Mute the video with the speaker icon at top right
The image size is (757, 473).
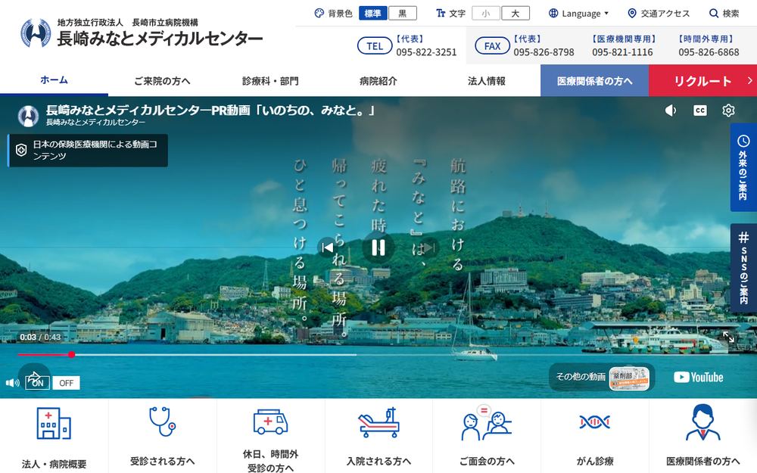pyautogui.click(x=670, y=110)
